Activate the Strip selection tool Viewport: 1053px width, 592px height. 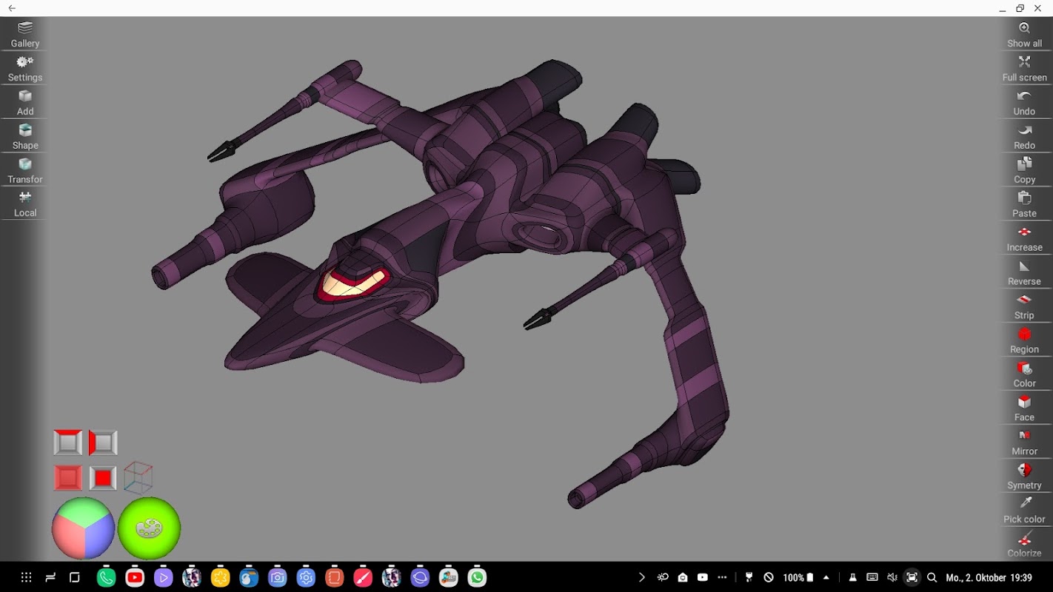pos(1024,306)
